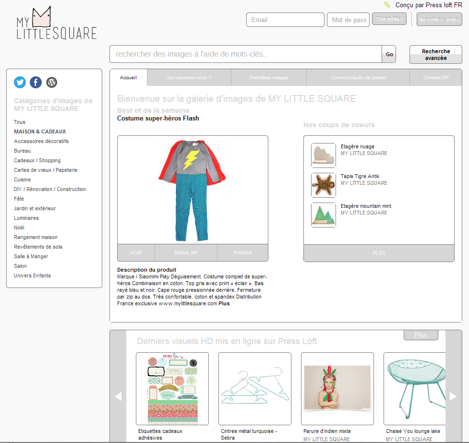
Task: Open the Etagère mountain mint title link
Action: click(x=366, y=206)
